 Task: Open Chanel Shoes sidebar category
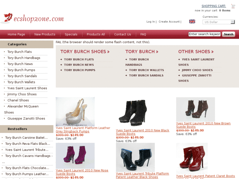18,100
